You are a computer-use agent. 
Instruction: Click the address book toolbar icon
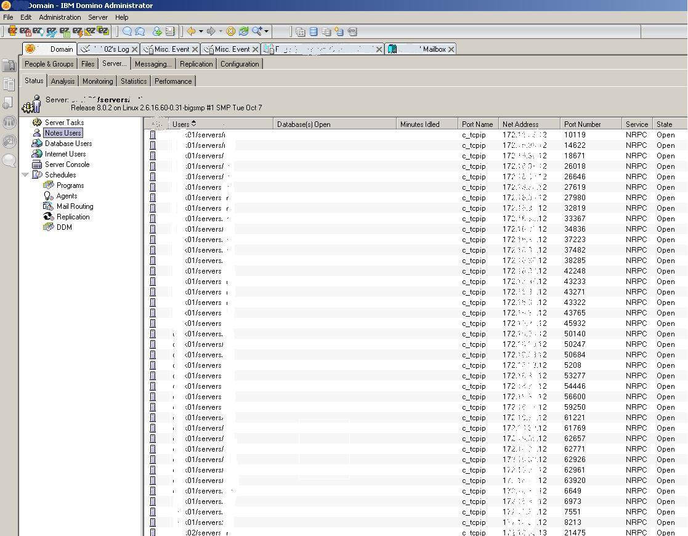170,31
